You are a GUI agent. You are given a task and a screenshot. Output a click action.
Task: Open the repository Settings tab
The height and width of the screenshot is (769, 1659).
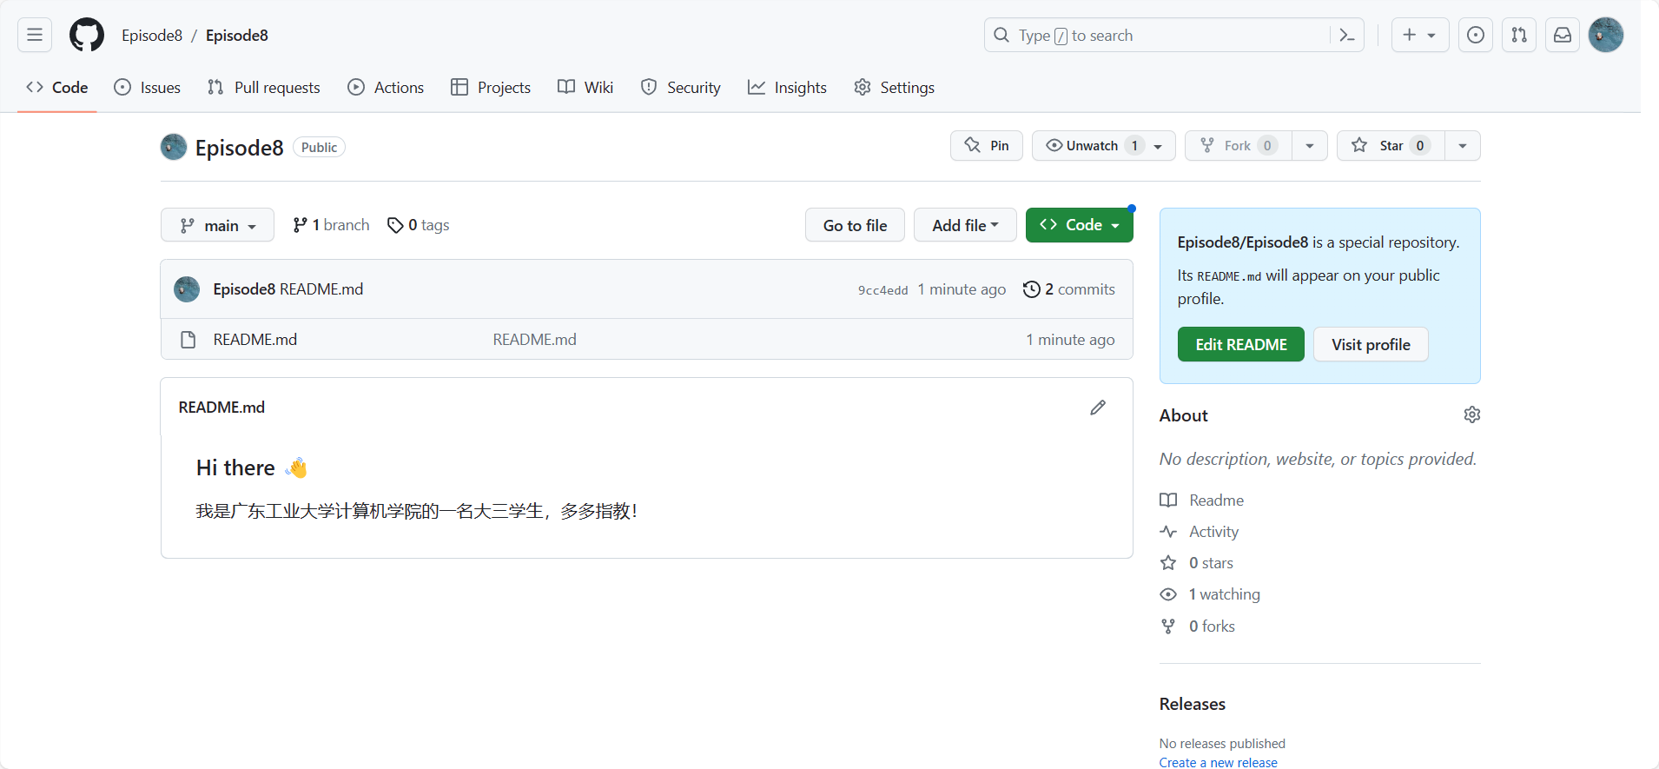pyautogui.click(x=895, y=87)
